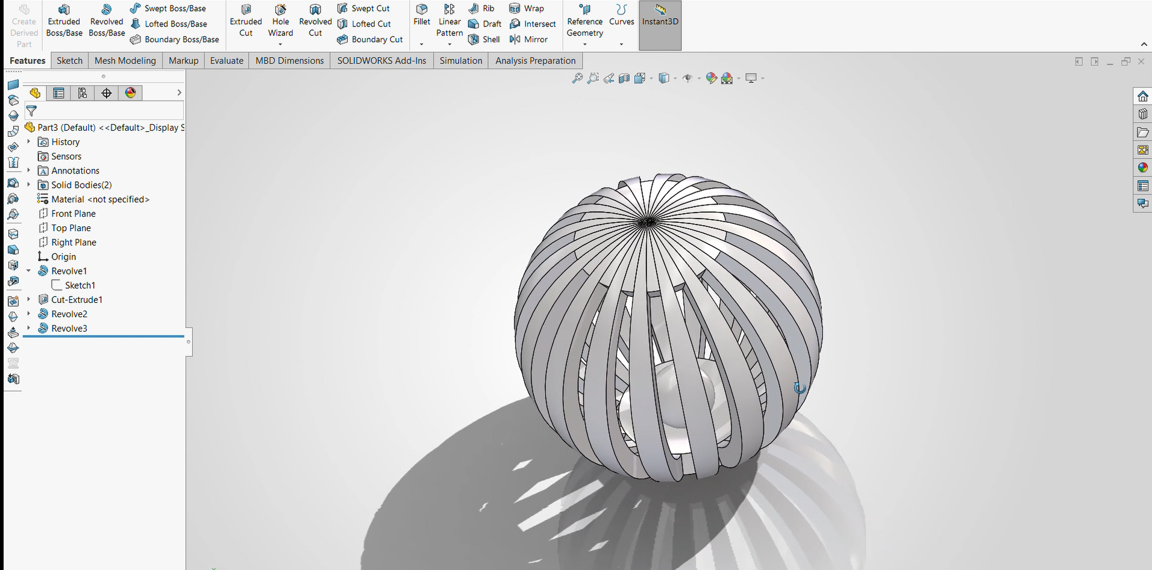Image resolution: width=1152 pixels, height=570 pixels.
Task: Choose Swept Boss/Base command
Action: tap(168, 8)
